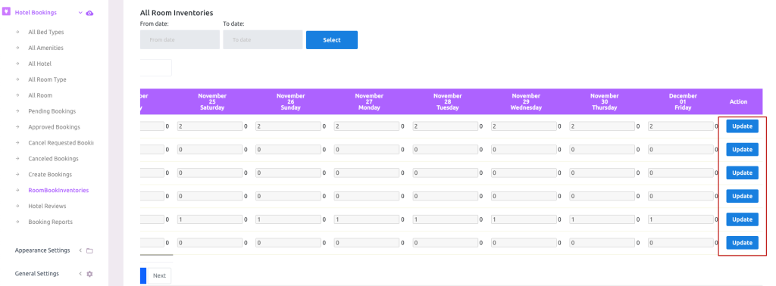Go to Create Bookings
776x286 pixels.
[x=50, y=174]
